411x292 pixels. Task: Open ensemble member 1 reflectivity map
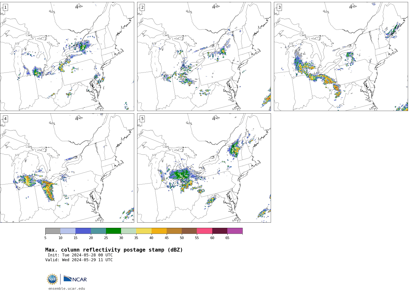67,56
